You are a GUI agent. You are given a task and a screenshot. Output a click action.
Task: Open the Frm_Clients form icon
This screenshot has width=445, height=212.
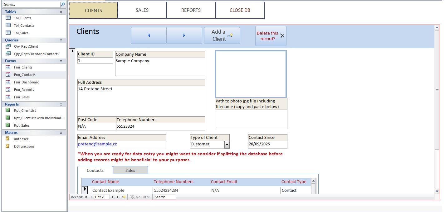pyautogui.click(x=8, y=67)
